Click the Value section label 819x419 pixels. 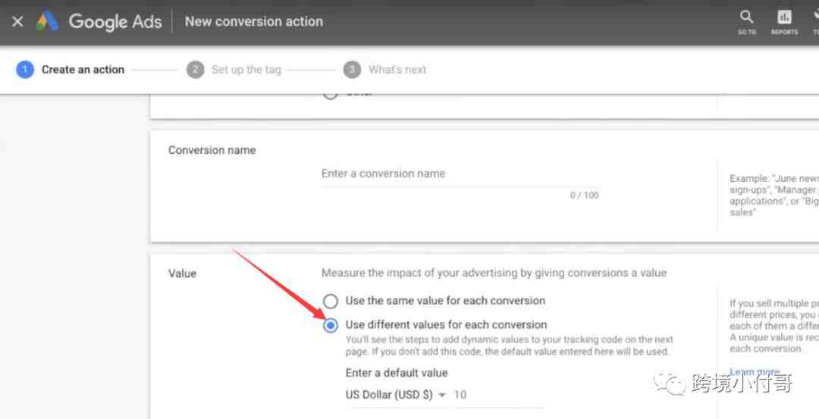click(182, 274)
